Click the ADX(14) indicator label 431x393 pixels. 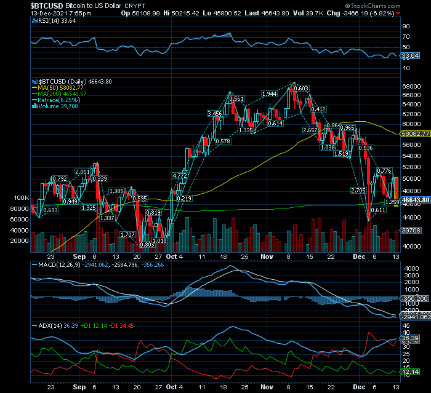50,326
